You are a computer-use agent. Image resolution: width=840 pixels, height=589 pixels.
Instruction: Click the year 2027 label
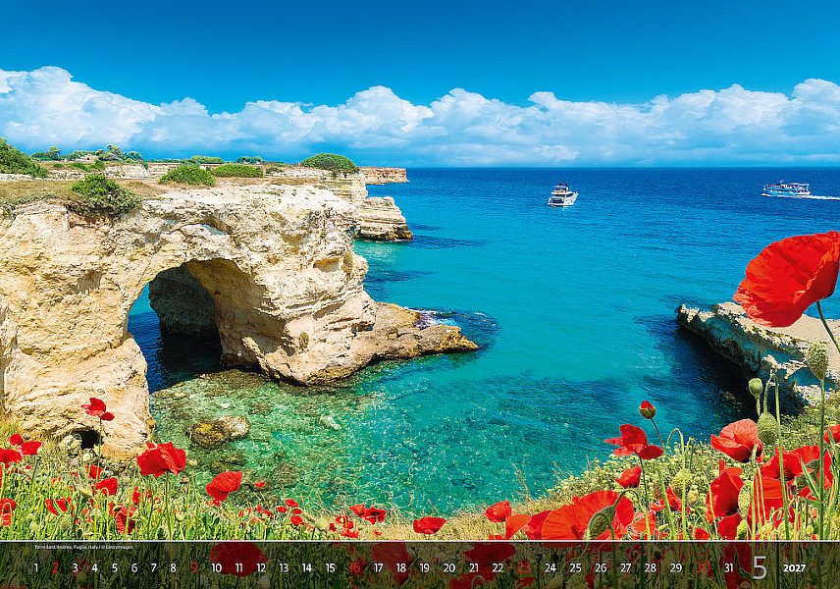coord(794,568)
